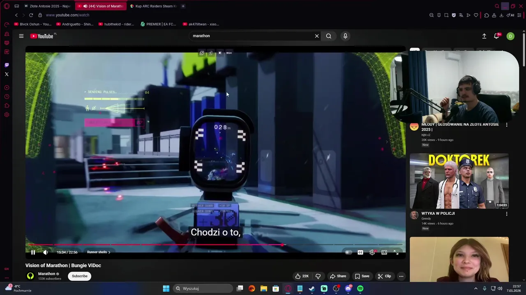This screenshot has height=295, width=526.
Task: Open the browser AI assistant
Action: (511, 15)
